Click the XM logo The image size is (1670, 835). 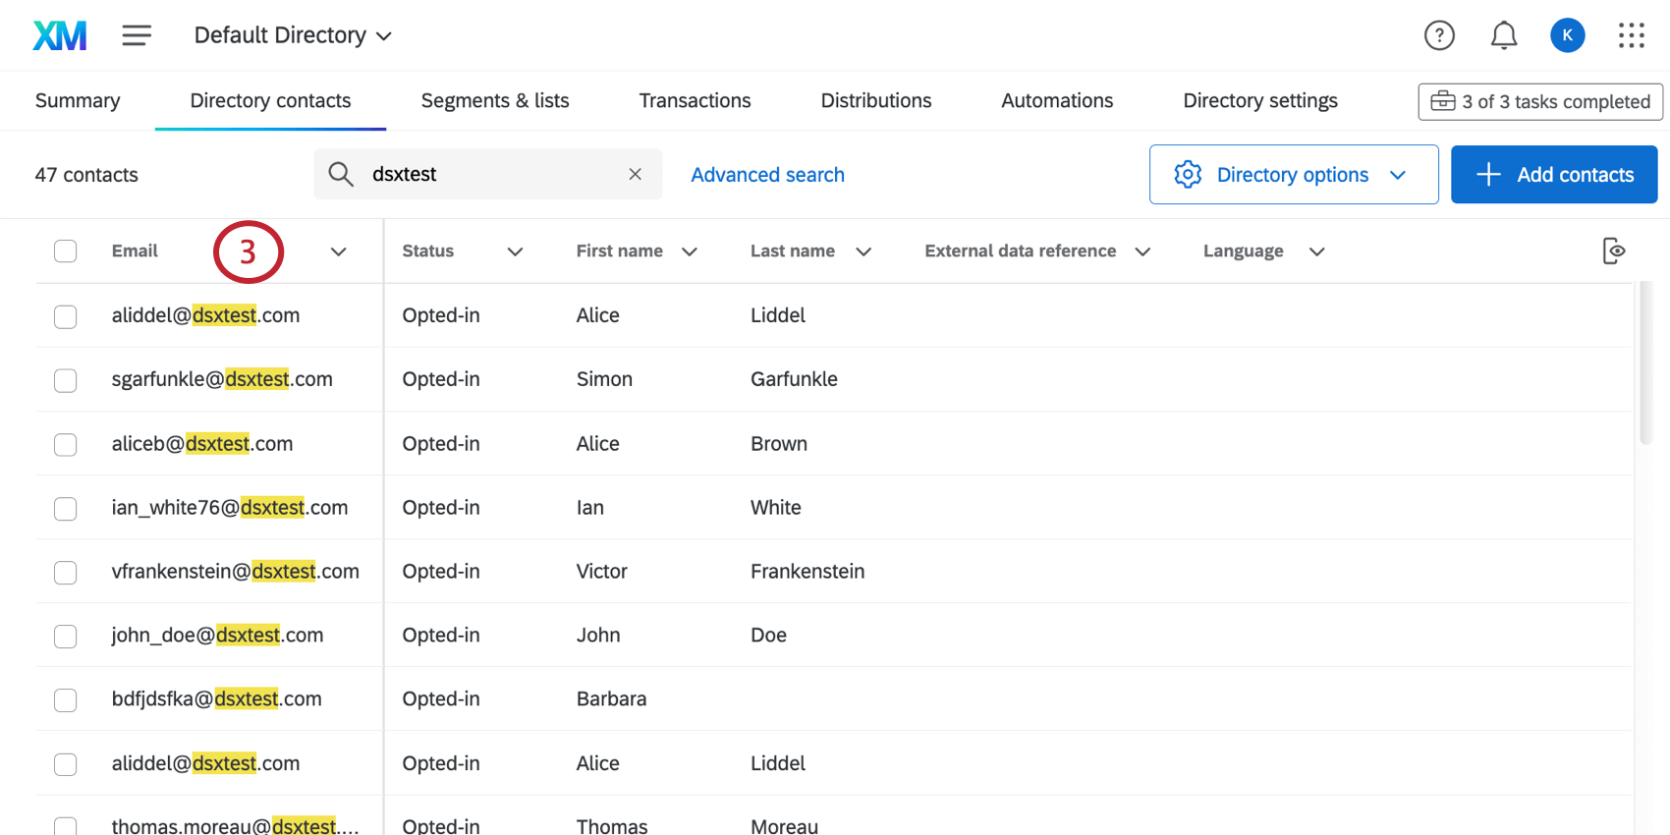60,35
